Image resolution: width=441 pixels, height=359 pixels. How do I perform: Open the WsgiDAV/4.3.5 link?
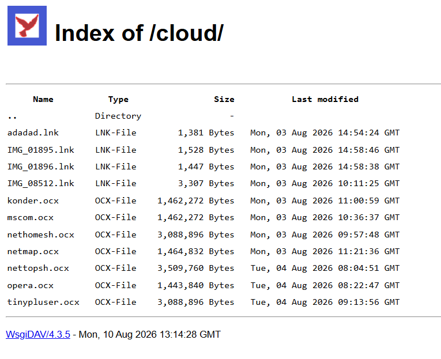38,335
